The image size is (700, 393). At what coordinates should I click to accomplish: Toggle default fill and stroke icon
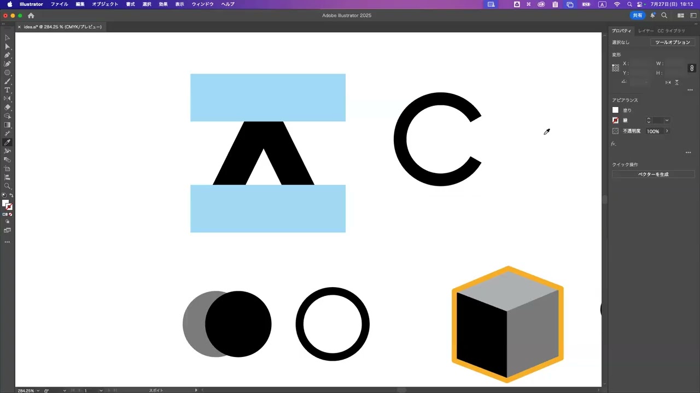pos(4,195)
